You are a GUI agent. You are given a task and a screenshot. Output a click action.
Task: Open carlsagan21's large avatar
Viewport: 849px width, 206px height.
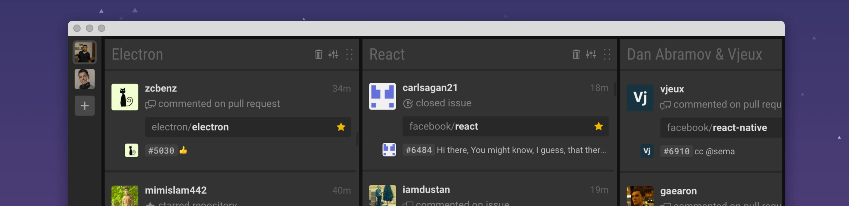382,96
